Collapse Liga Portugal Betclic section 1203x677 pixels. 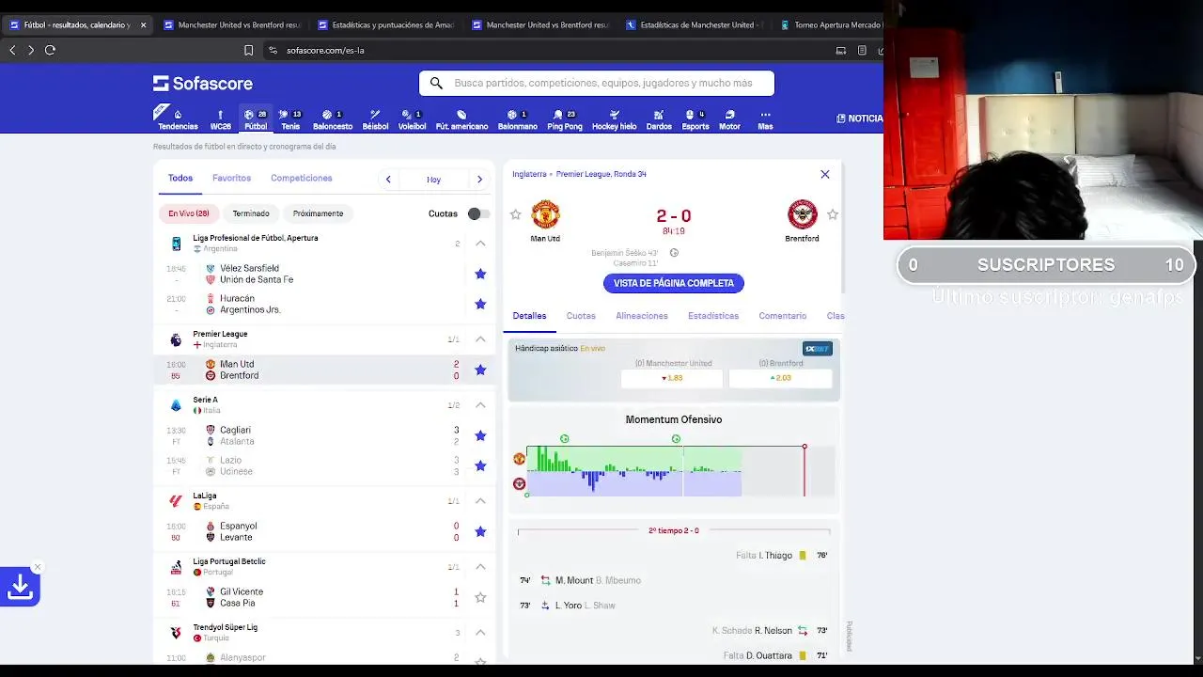(x=480, y=567)
